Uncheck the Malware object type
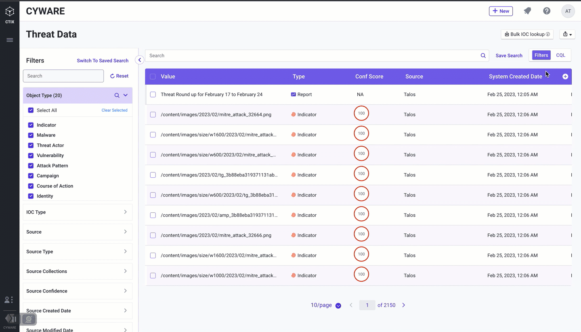Screen dimensions: 581x332 click(31, 135)
